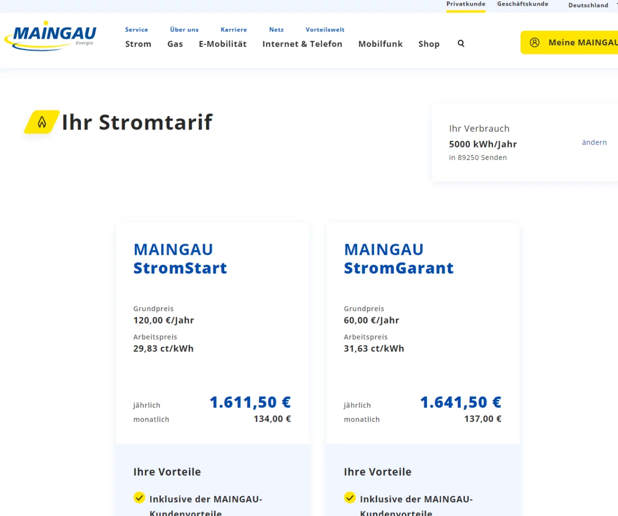The height and width of the screenshot is (516, 618).
Task: Click the yellow flame tariff icon
Action: pyautogui.click(x=42, y=122)
